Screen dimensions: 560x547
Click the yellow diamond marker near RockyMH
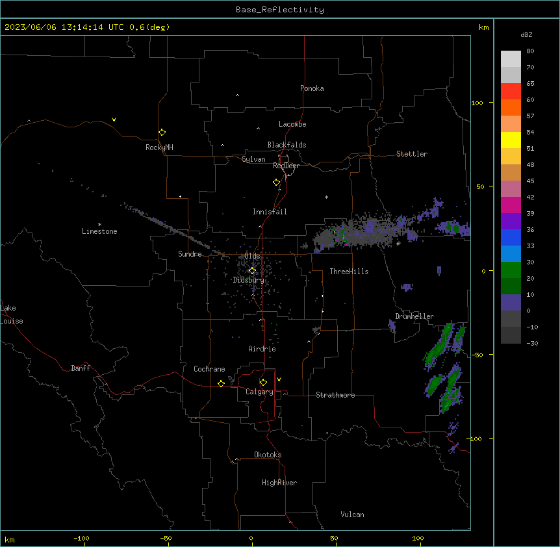(162, 132)
